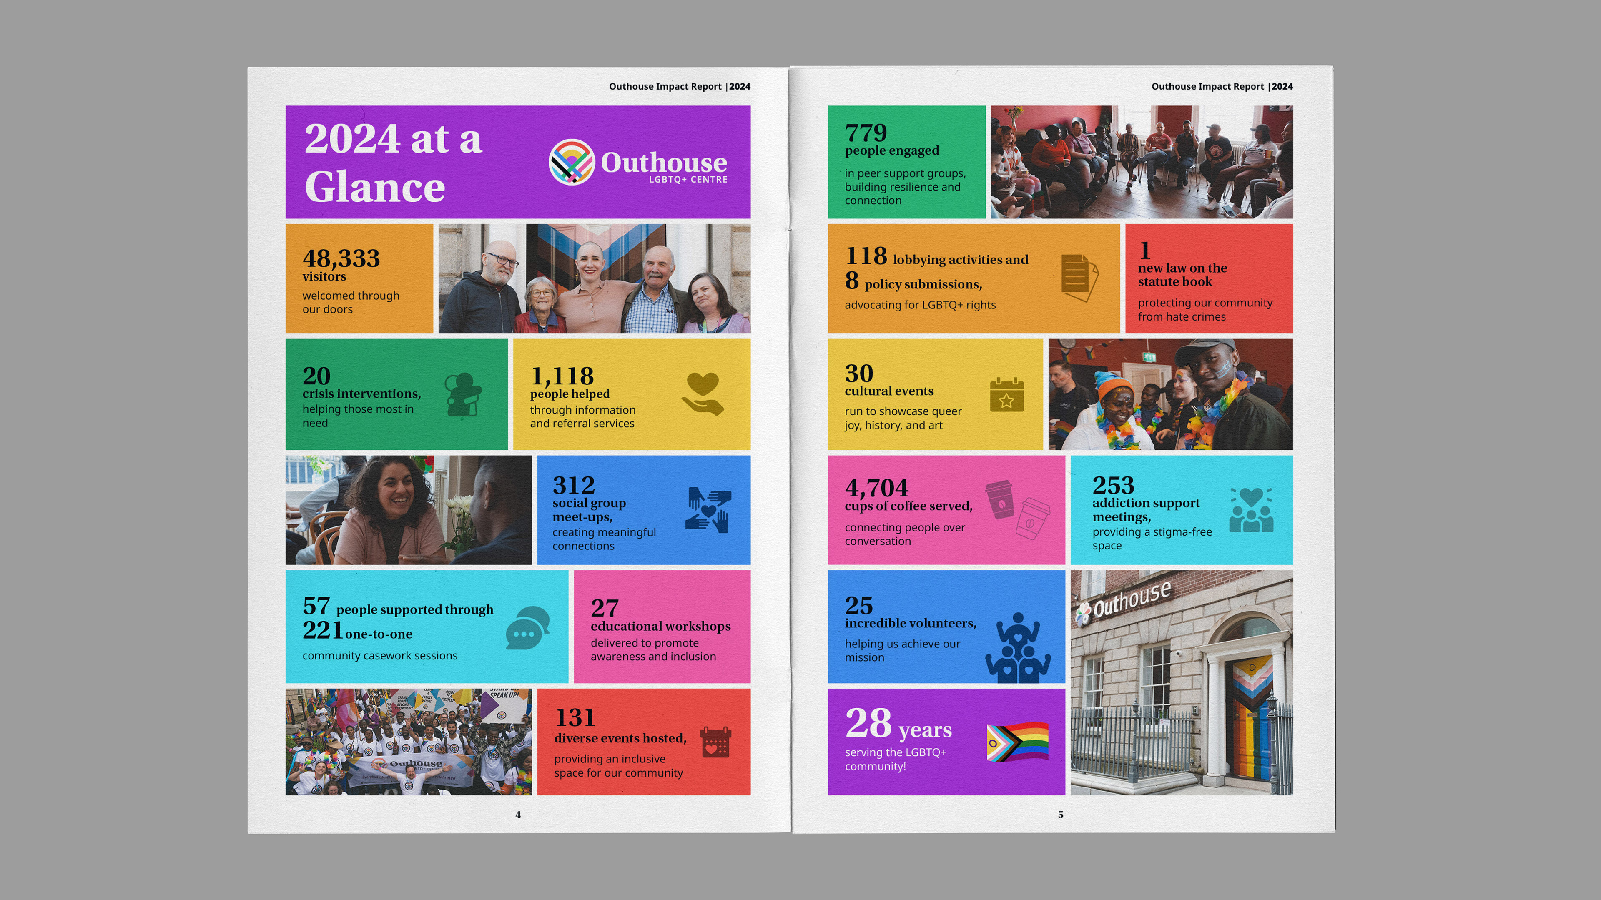
Task: Click the group photo of five people
Action: tap(594, 278)
